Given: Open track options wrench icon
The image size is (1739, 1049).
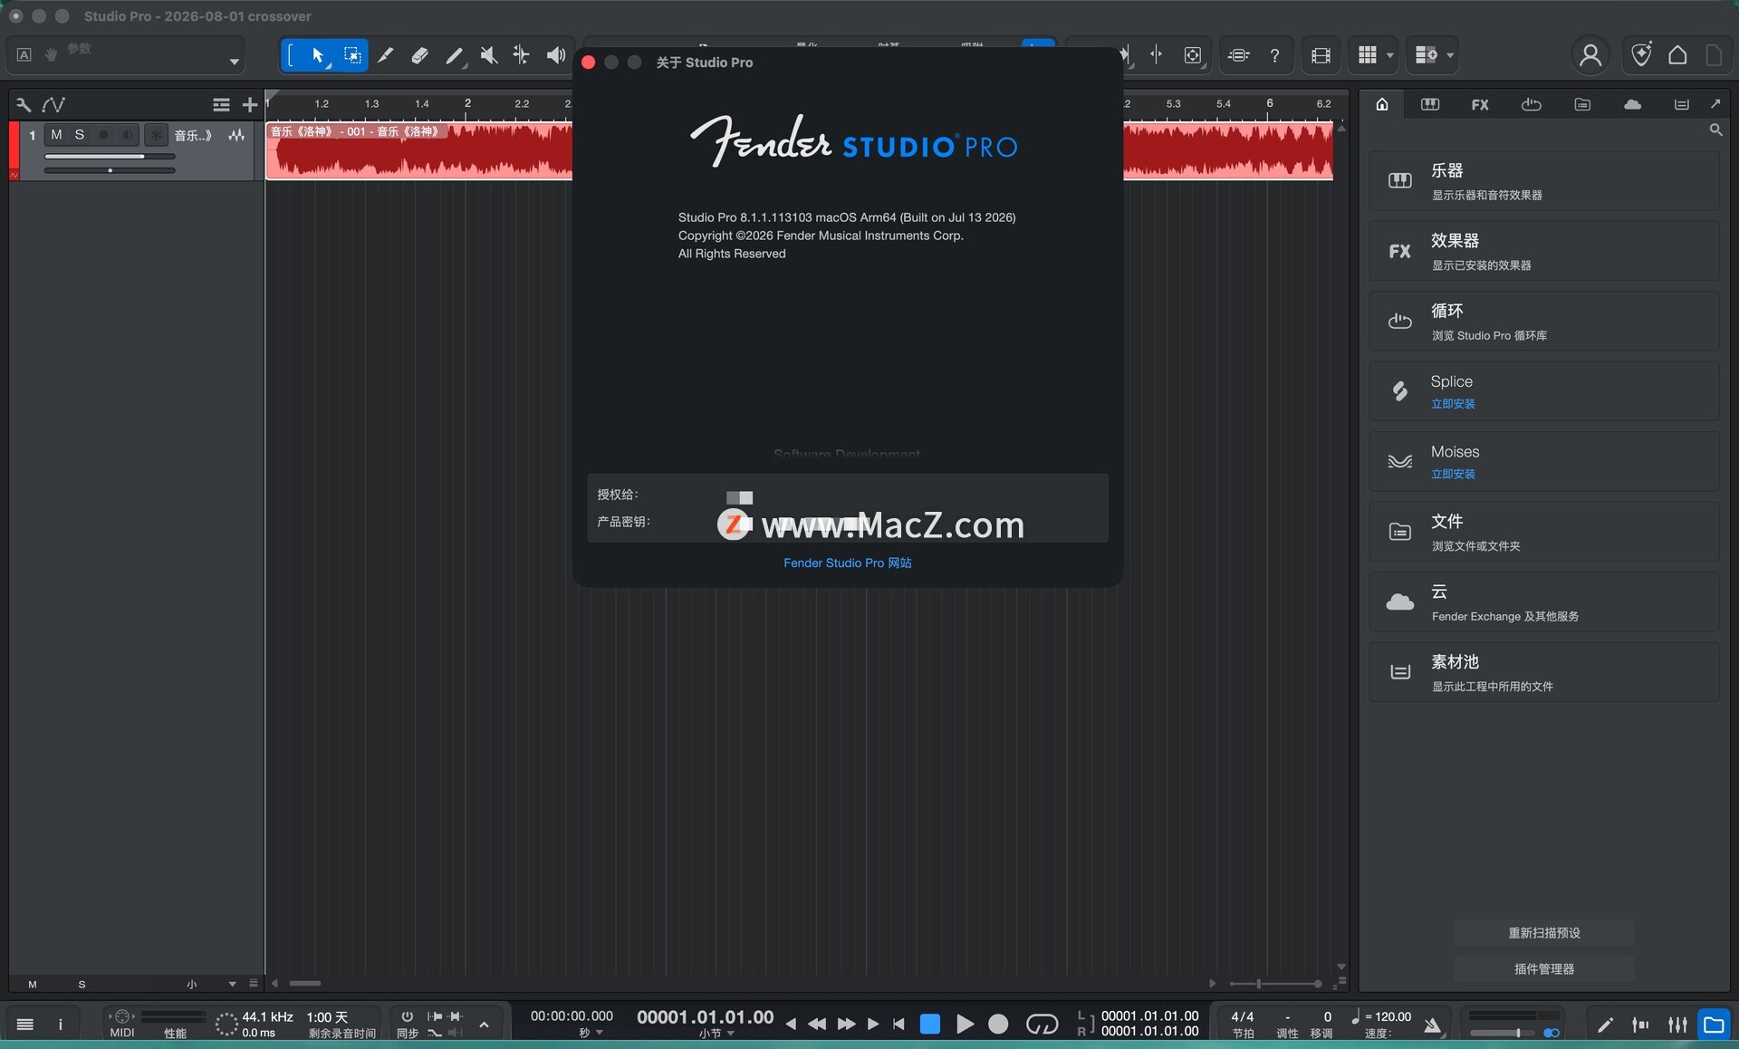Looking at the screenshot, I should pos(24,104).
